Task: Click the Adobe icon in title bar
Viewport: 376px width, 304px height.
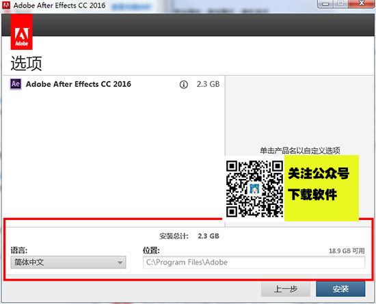Action: click(6, 5)
